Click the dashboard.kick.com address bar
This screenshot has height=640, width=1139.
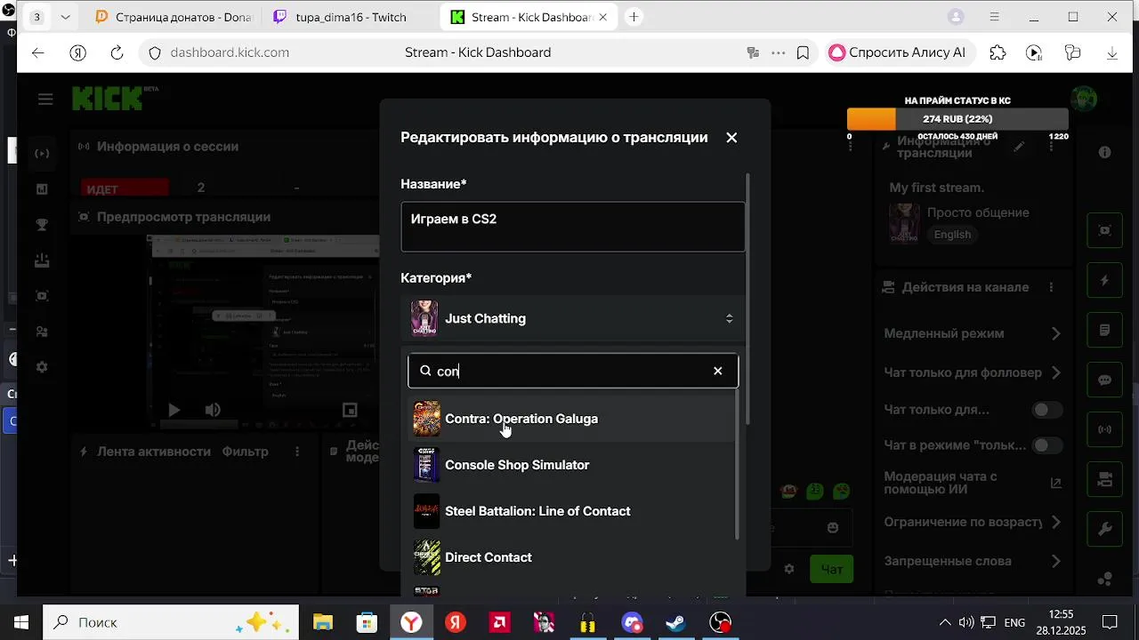230,52
